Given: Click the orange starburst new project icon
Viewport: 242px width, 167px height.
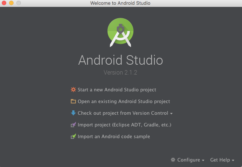Looking at the screenshot, I should [73, 90].
